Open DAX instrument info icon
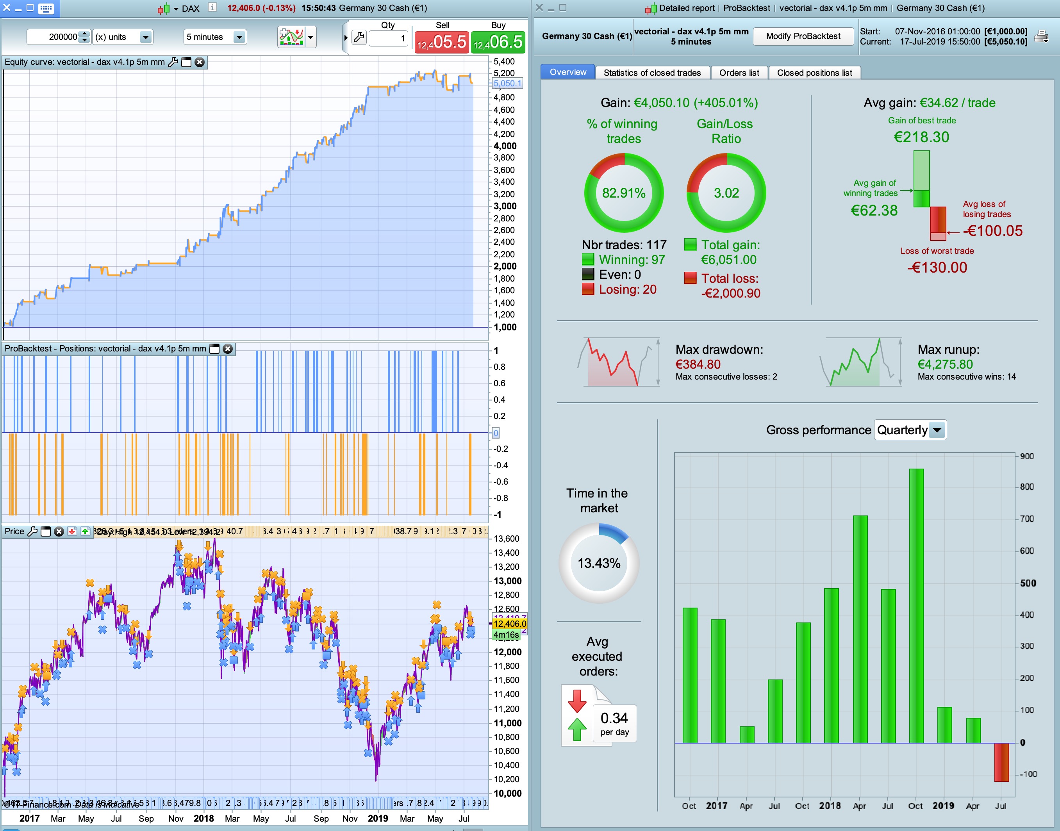1060x831 pixels. click(x=212, y=8)
